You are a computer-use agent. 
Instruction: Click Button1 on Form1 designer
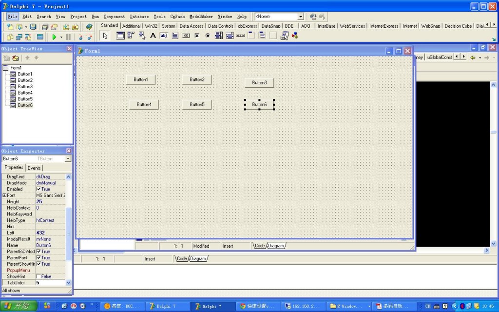pyautogui.click(x=141, y=79)
